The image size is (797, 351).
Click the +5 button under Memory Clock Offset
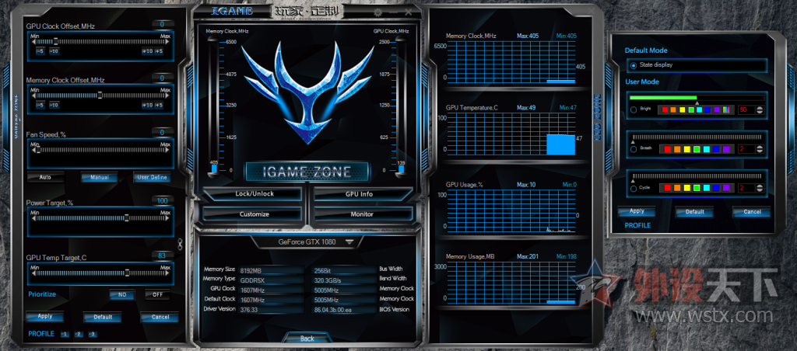(159, 105)
